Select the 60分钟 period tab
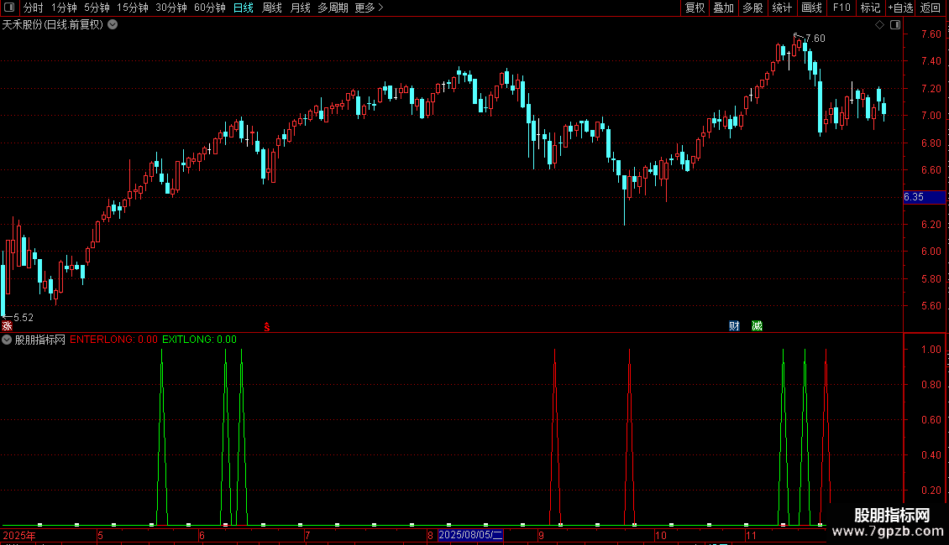This screenshot has width=949, height=545. (210, 8)
